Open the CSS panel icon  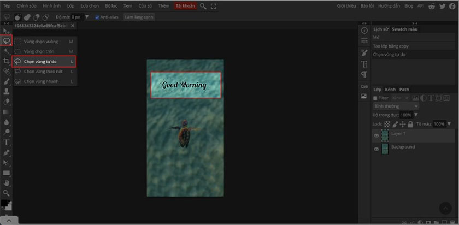(364, 86)
